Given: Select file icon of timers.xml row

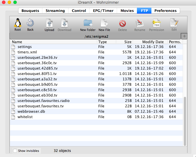Looking at the screenshot, I should coord(13,52).
